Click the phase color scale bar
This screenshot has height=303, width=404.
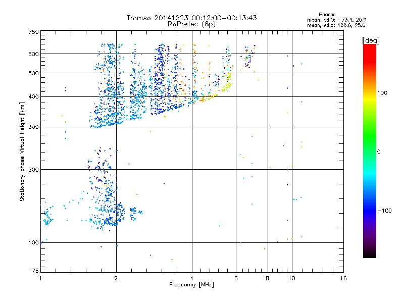(370, 151)
